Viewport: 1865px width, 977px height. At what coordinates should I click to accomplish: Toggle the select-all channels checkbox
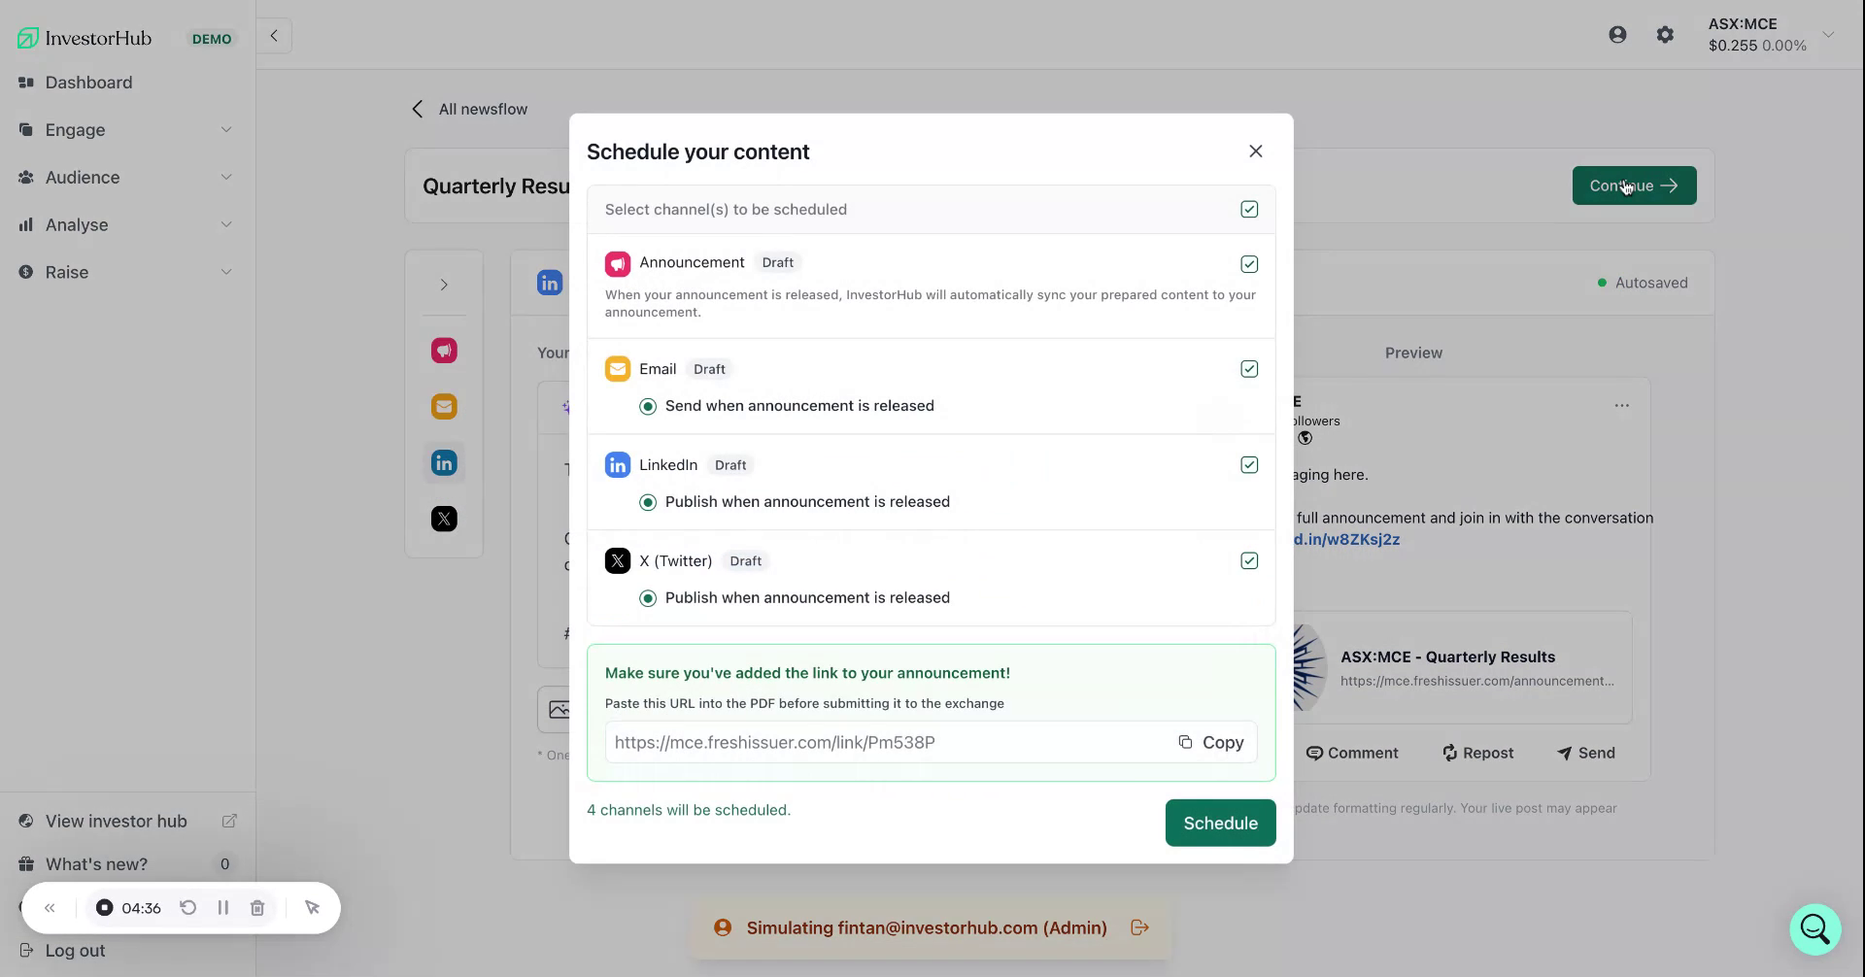(x=1249, y=209)
